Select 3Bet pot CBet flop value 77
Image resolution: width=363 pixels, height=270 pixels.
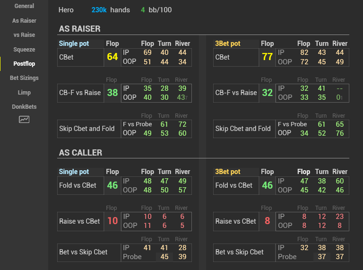[268, 57]
